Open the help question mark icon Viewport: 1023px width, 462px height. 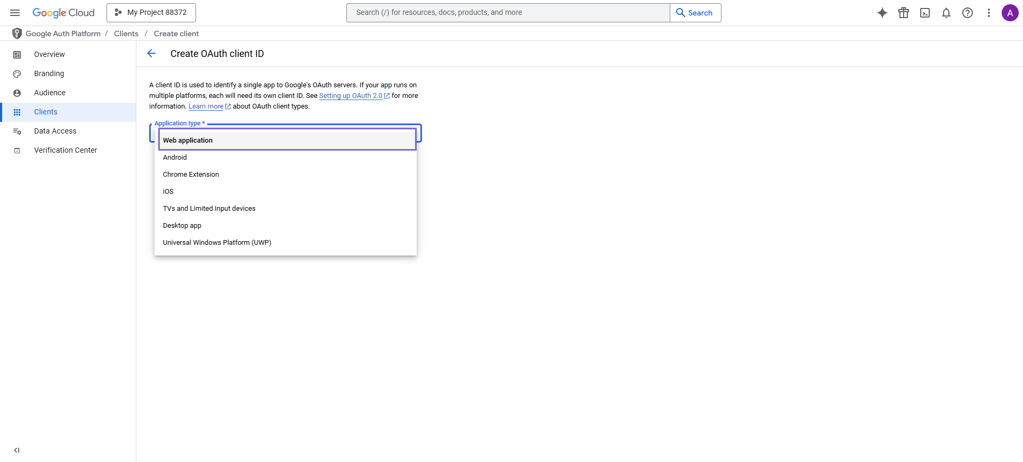968,13
